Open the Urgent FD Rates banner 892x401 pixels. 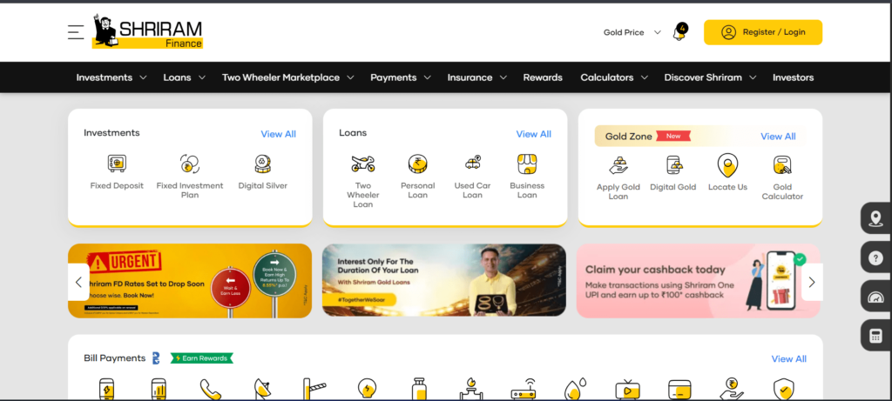click(190, 281)
